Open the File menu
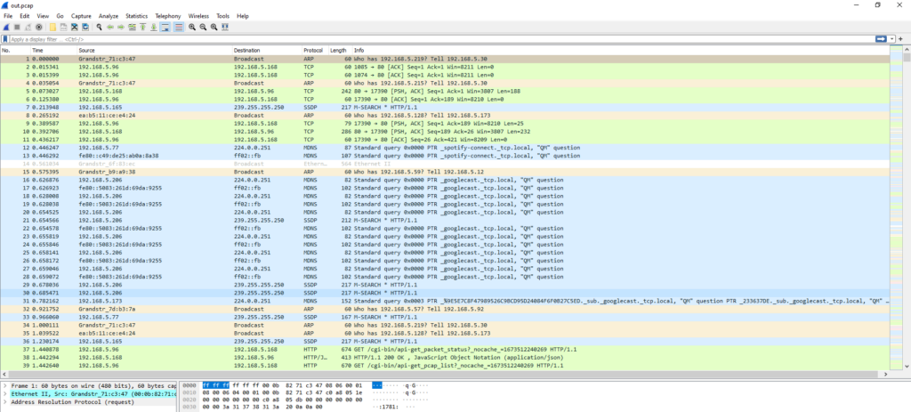The height and width of the screenshot is (412, 911). [8, 16]
